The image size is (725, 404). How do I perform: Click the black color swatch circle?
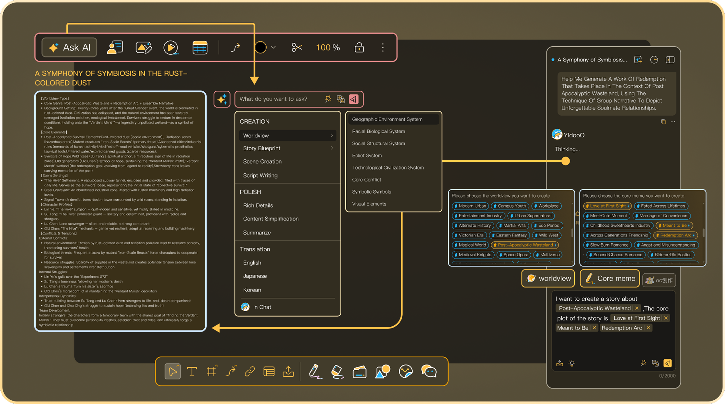pyautogui.click(x=260, y=48)
